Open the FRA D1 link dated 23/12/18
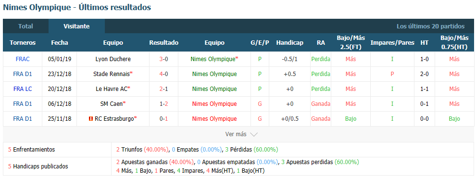476x179 pixels. (23, 74)
